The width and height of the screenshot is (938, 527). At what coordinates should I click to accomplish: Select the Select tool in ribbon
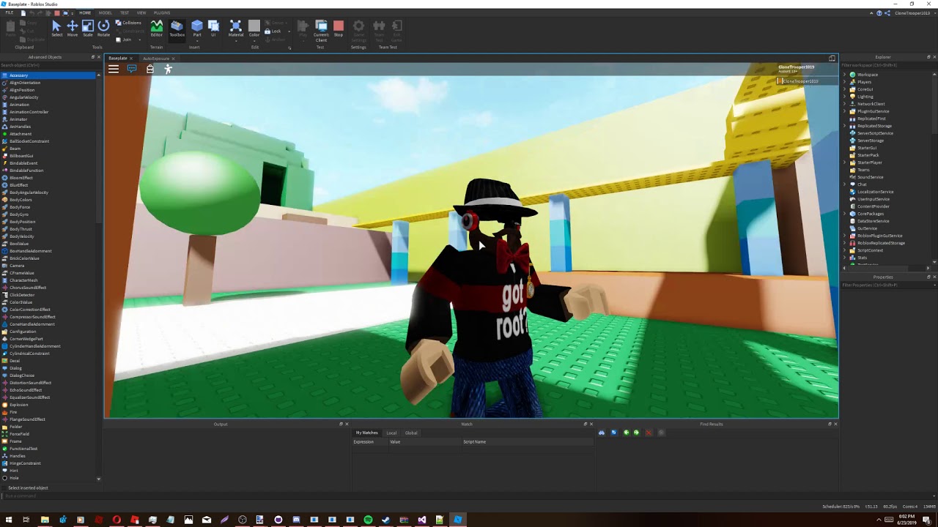click(x=56, y=28)
